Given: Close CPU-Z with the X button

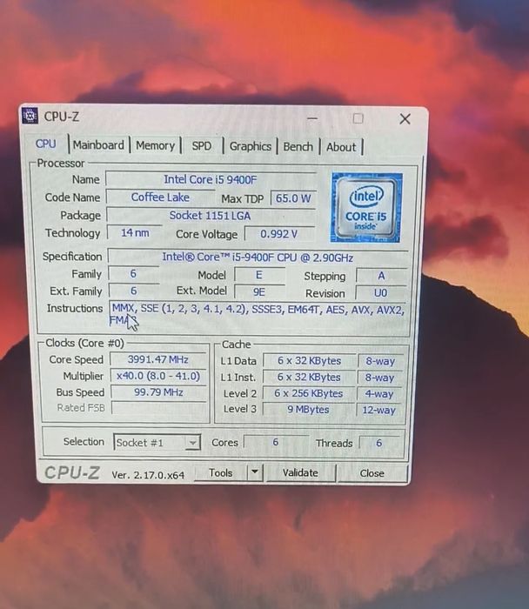Looking at the screenshot, I should click(405, 119).
